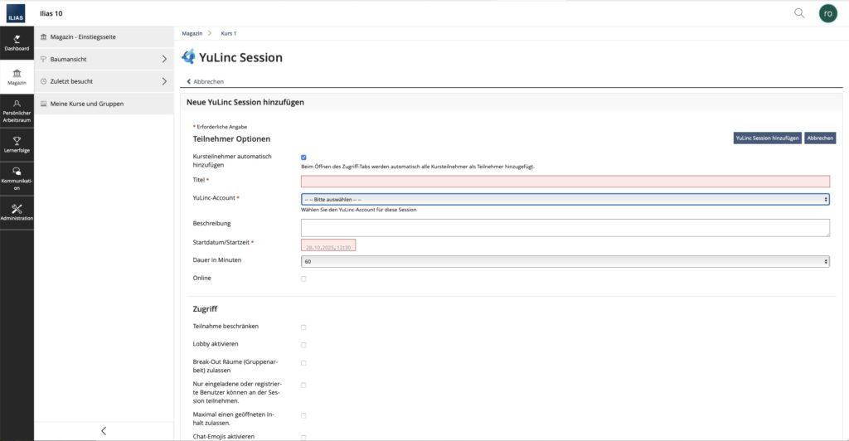Open the Dashboard sidebar icon
The width and height of the screenshot is (849, 441).
pyautogui.click(x=17, y=43)
